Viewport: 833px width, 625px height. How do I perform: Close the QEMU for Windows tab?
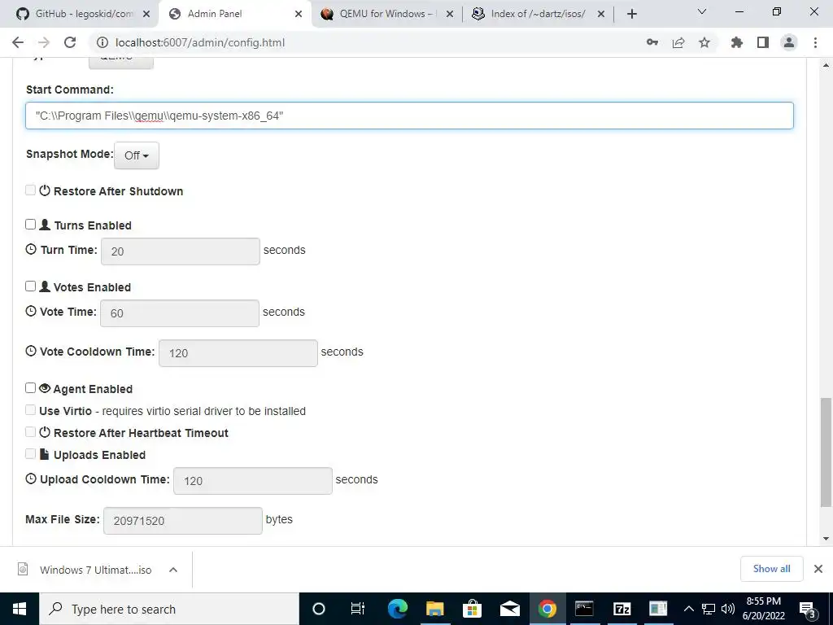[x=449, y=14]
